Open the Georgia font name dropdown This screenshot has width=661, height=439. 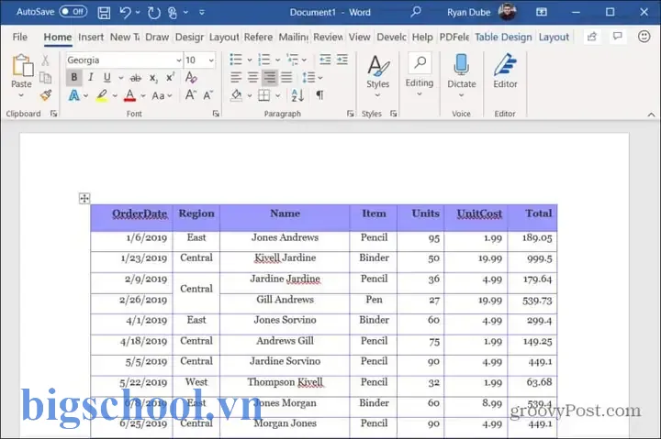tap(179, 60)
